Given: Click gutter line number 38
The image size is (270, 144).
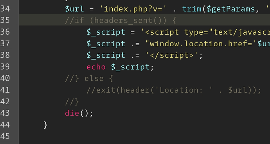Looking at the screenshot, I should click(x=5, y=55).
